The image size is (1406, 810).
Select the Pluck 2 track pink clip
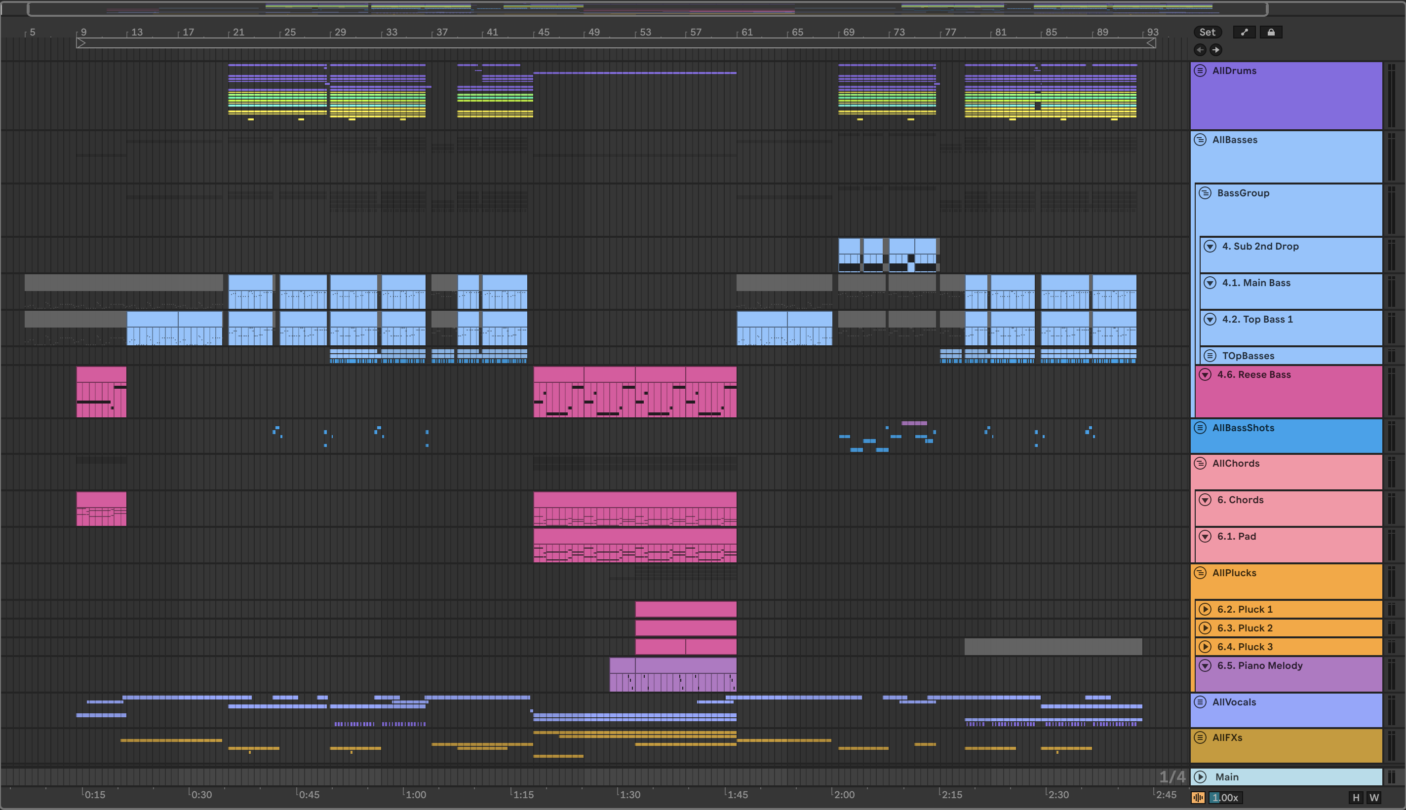click(686, 628)
